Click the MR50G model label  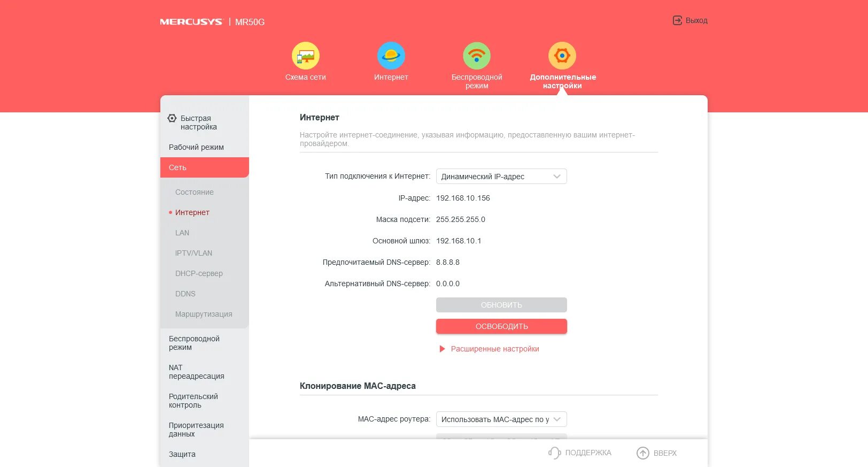pos(250,22)
